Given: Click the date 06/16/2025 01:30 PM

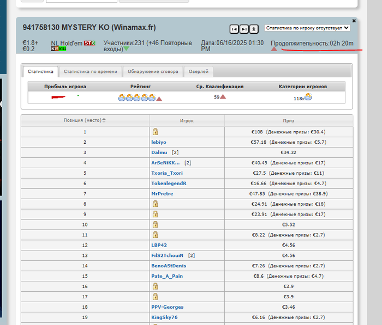Looking at the screenshot, I should tap(232, 46).
